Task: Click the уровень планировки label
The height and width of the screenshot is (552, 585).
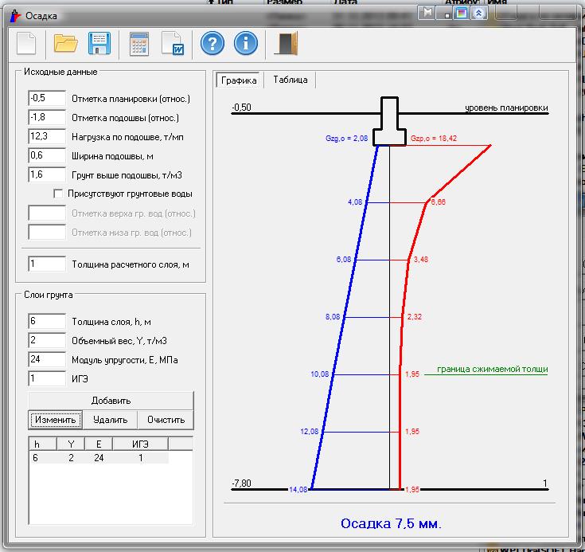Action: pyautogui.click(x=506, y=108)
